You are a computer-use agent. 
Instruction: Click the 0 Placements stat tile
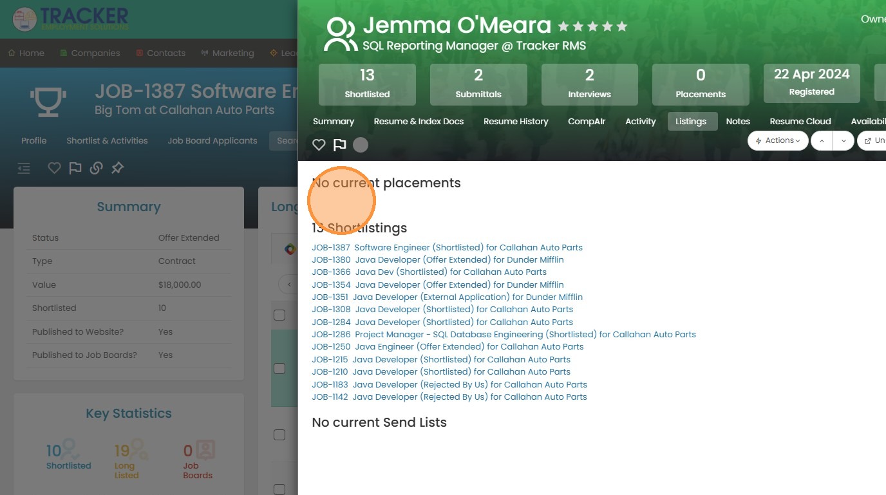(x=701, y=84)
